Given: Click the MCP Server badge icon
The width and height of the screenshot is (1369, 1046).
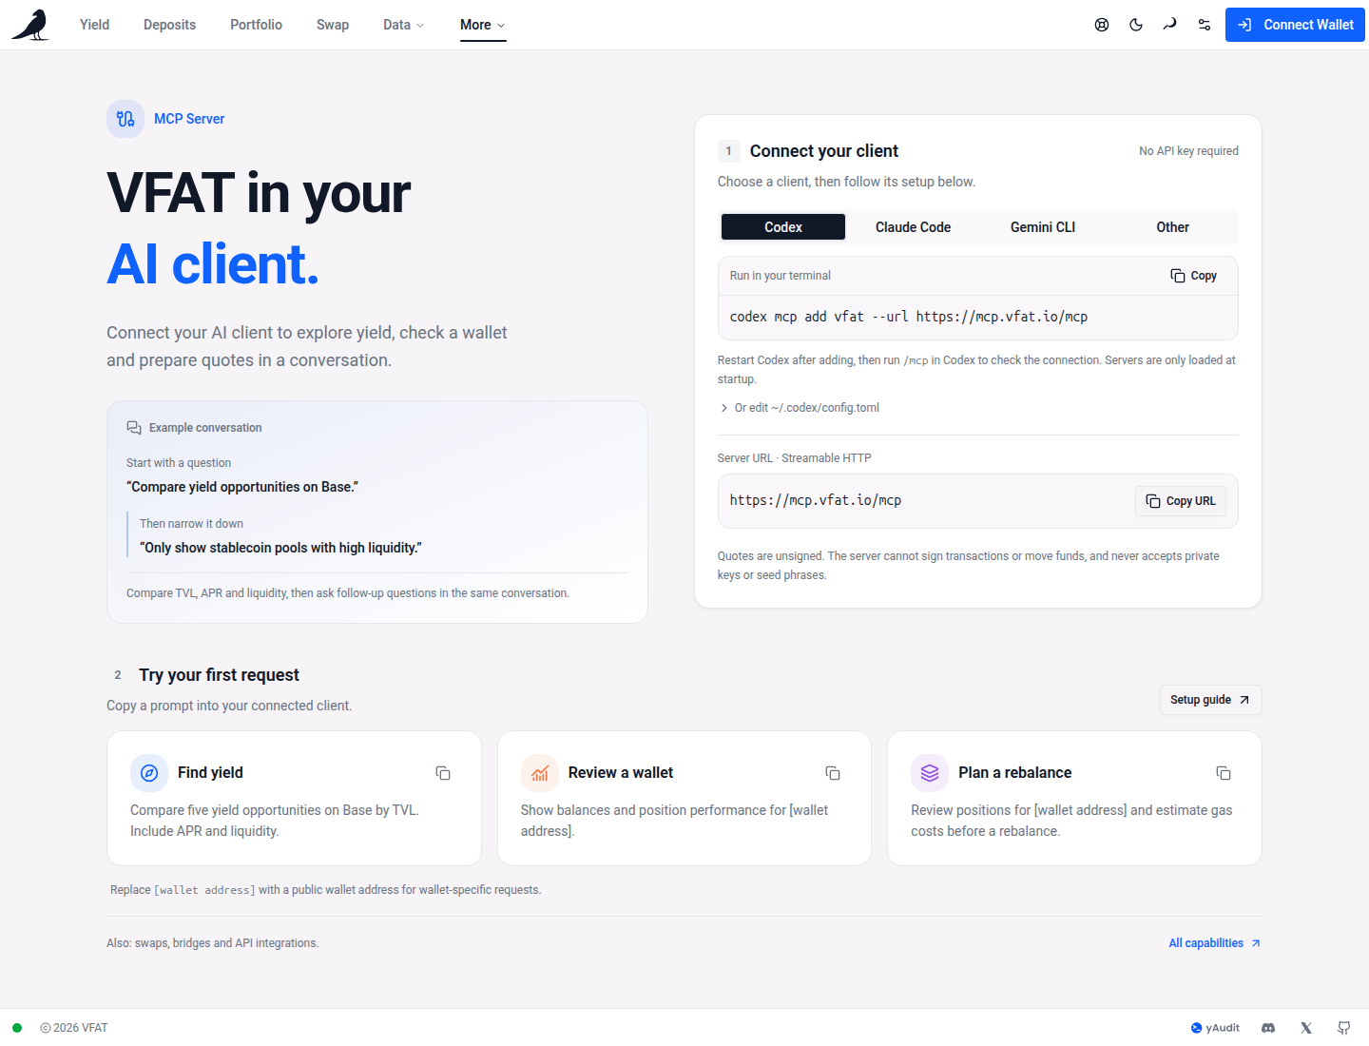Looking at the screenshot, I should tap(125, 119).
